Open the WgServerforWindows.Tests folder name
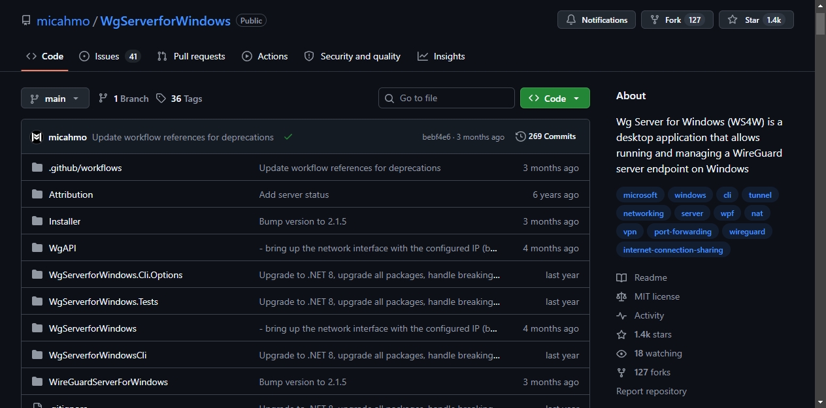The image size is (826, 408). (x=103, y=302)
